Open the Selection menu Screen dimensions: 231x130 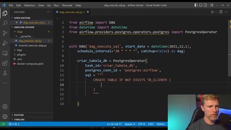pyautogui.click(x=30, y=5)
